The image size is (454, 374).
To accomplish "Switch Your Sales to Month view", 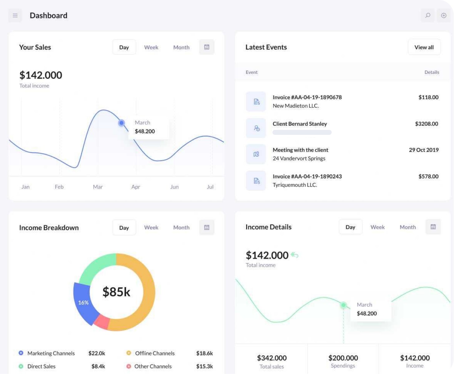I will click(181, 47).
